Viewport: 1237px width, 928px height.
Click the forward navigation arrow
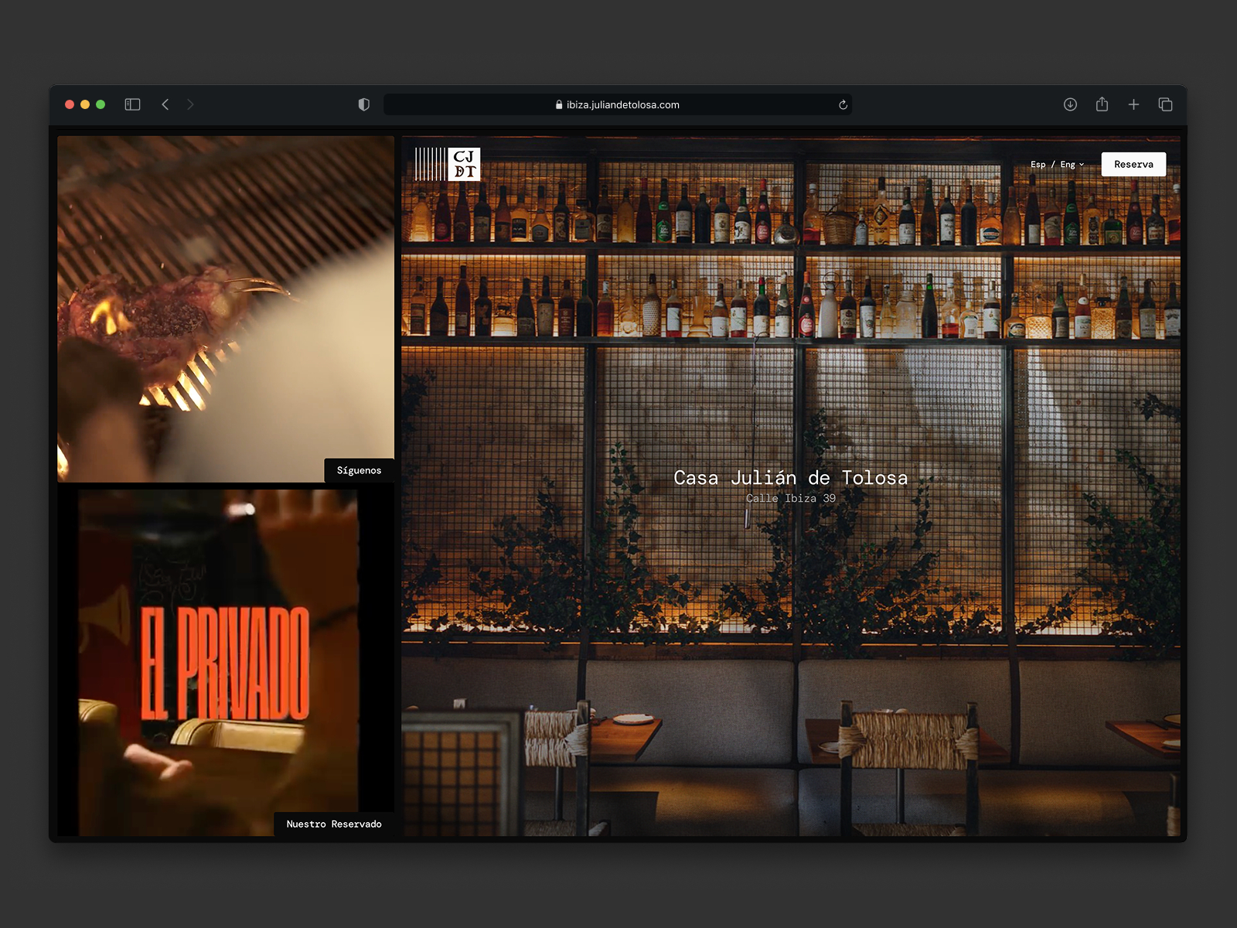click(x=190, y=104)
